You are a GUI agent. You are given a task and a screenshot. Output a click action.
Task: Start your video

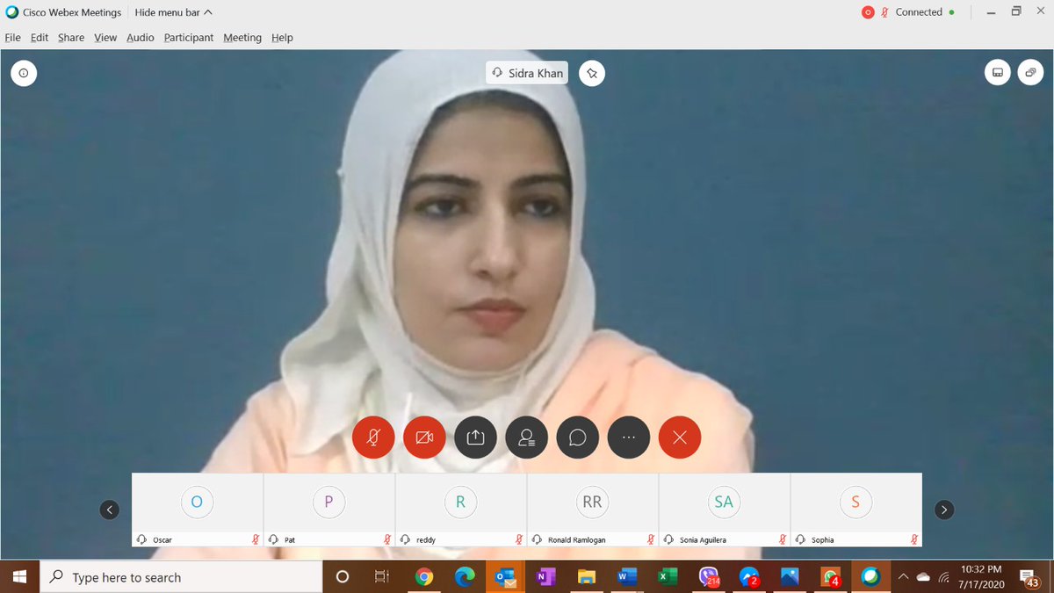click(x=424, y=437)
